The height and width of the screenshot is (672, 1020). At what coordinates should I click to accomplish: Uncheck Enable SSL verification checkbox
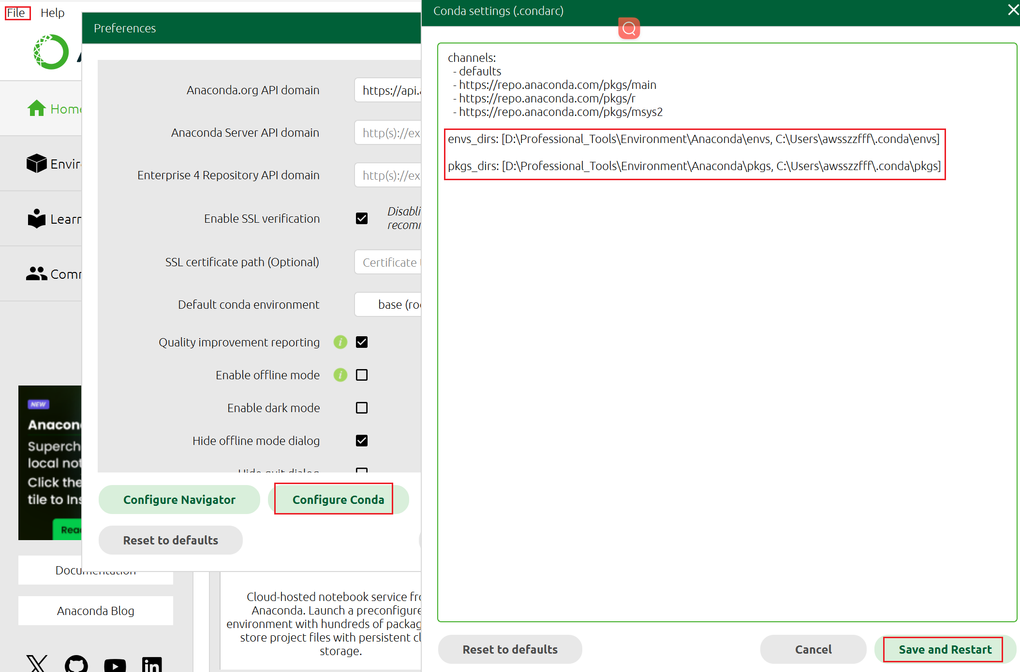coord(362,218)
